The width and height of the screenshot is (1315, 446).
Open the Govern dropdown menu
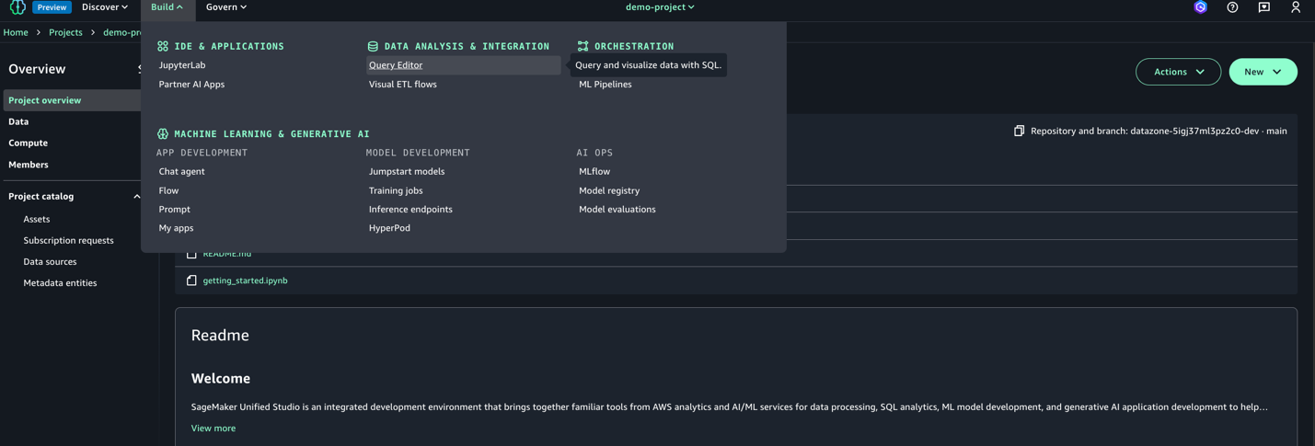point(226,7)
